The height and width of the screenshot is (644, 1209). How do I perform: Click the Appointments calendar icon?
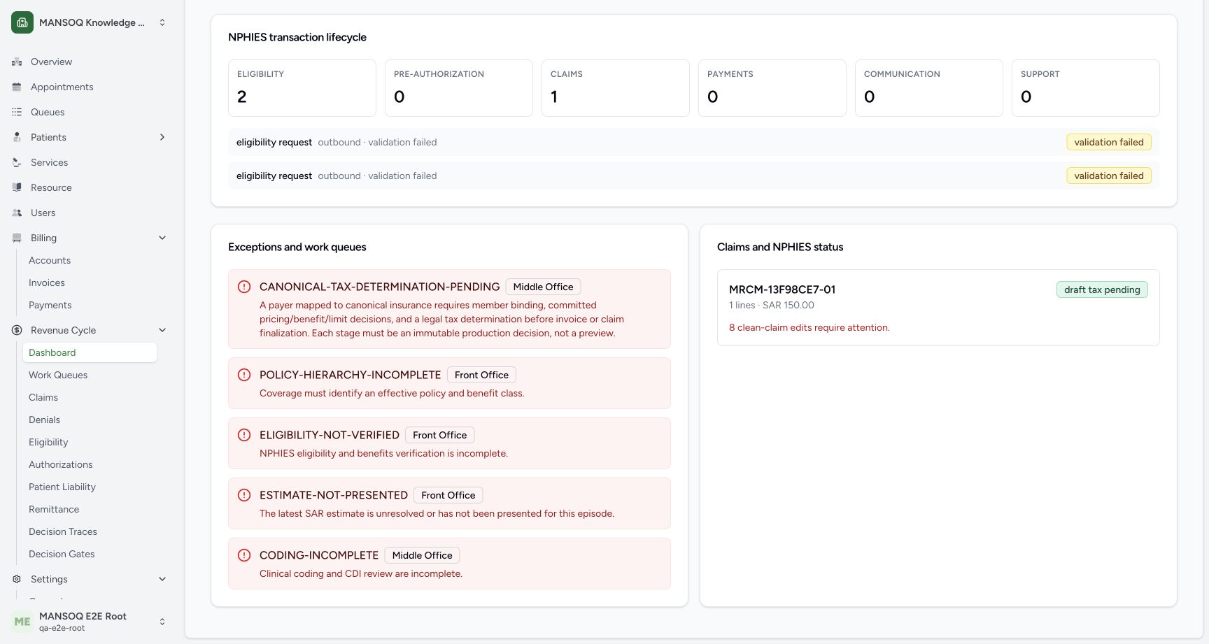17,87
